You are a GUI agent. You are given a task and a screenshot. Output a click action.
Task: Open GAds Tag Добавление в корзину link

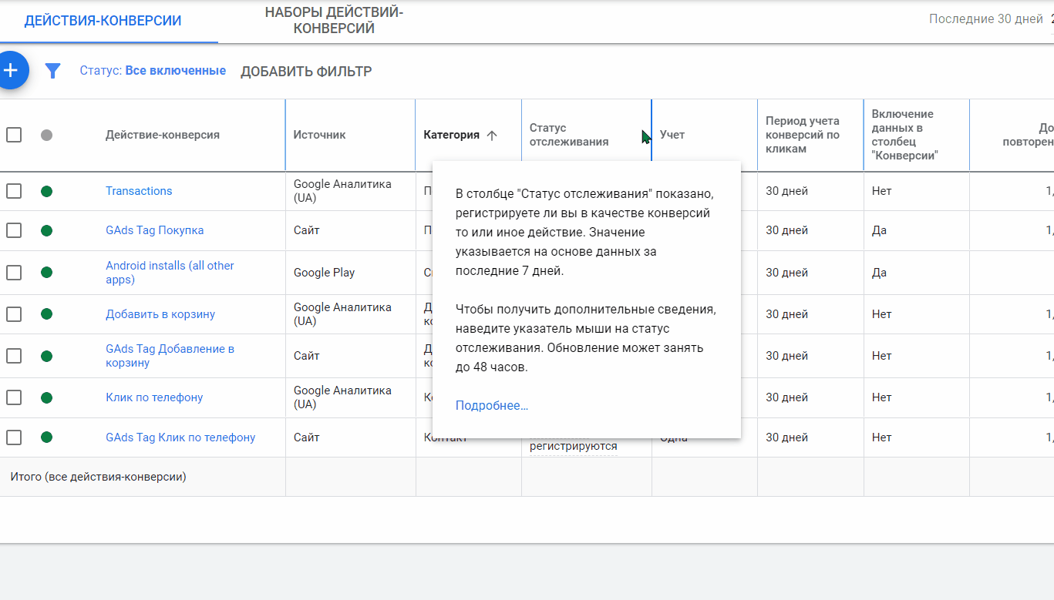(x=170, y=356)
